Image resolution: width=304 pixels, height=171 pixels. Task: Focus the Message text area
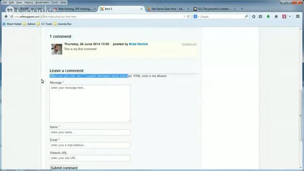pyautogui.click(x=90, y=104)
